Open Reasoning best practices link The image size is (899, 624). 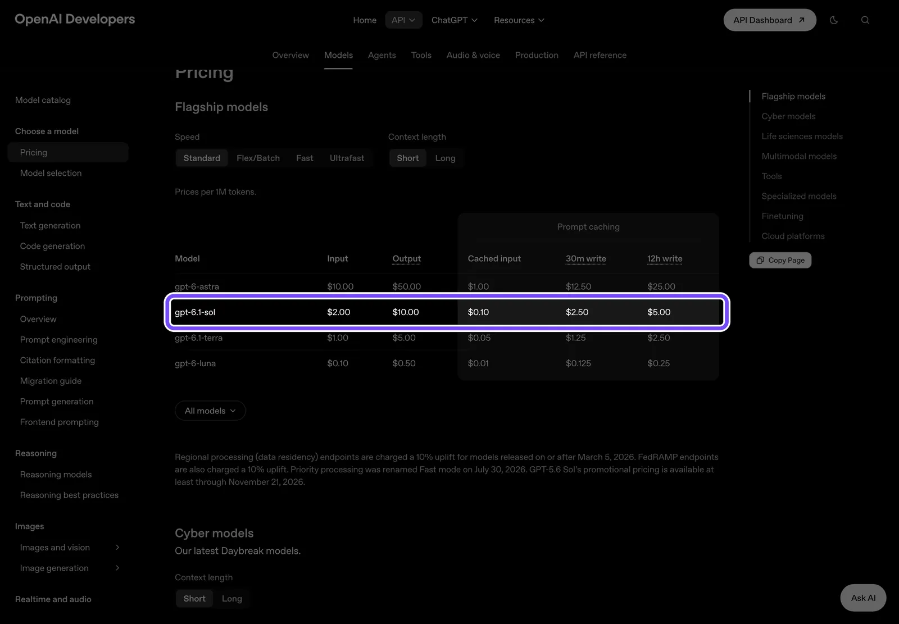(x=69, y=495)
